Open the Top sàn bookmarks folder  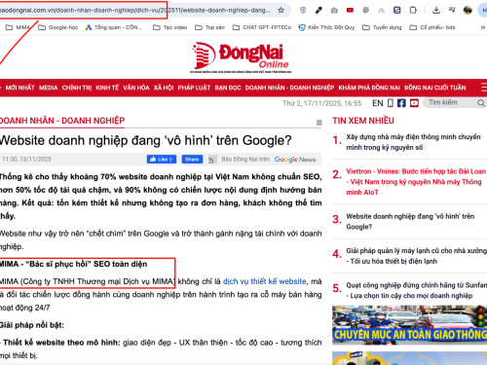[x=209, y=27]
